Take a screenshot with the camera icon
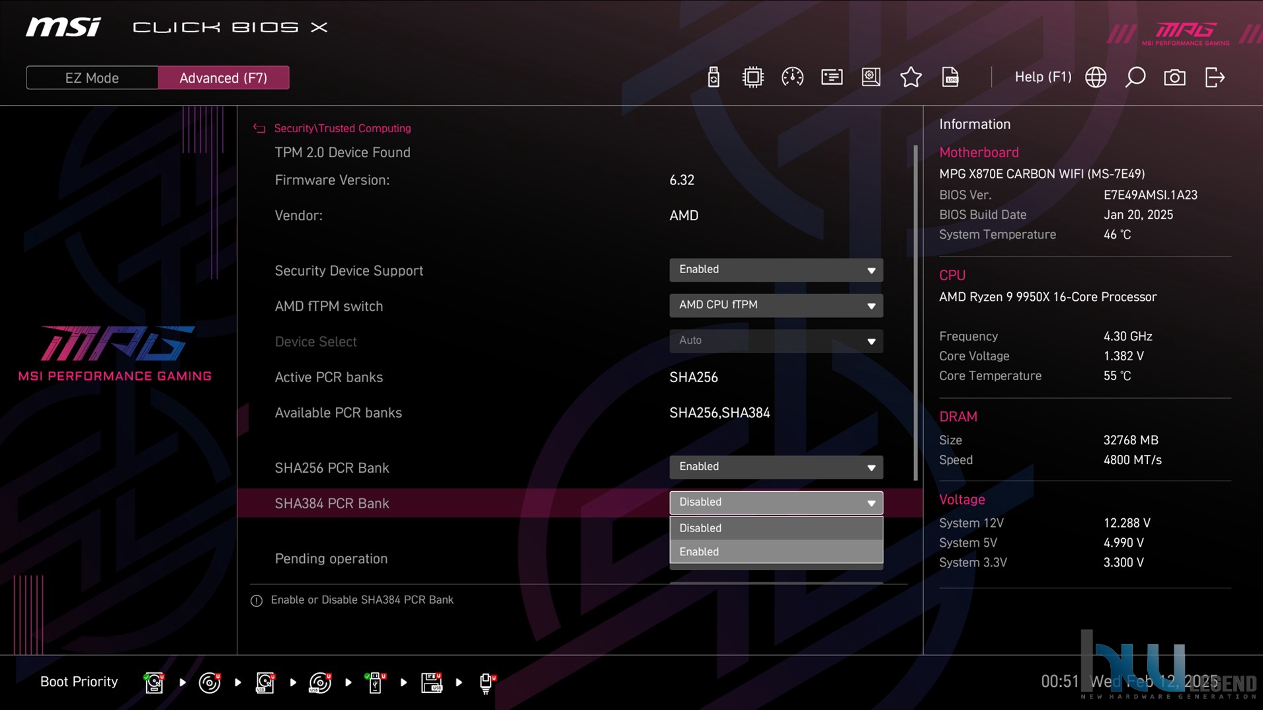The image size is (1263, 710). click(1174, 77)
